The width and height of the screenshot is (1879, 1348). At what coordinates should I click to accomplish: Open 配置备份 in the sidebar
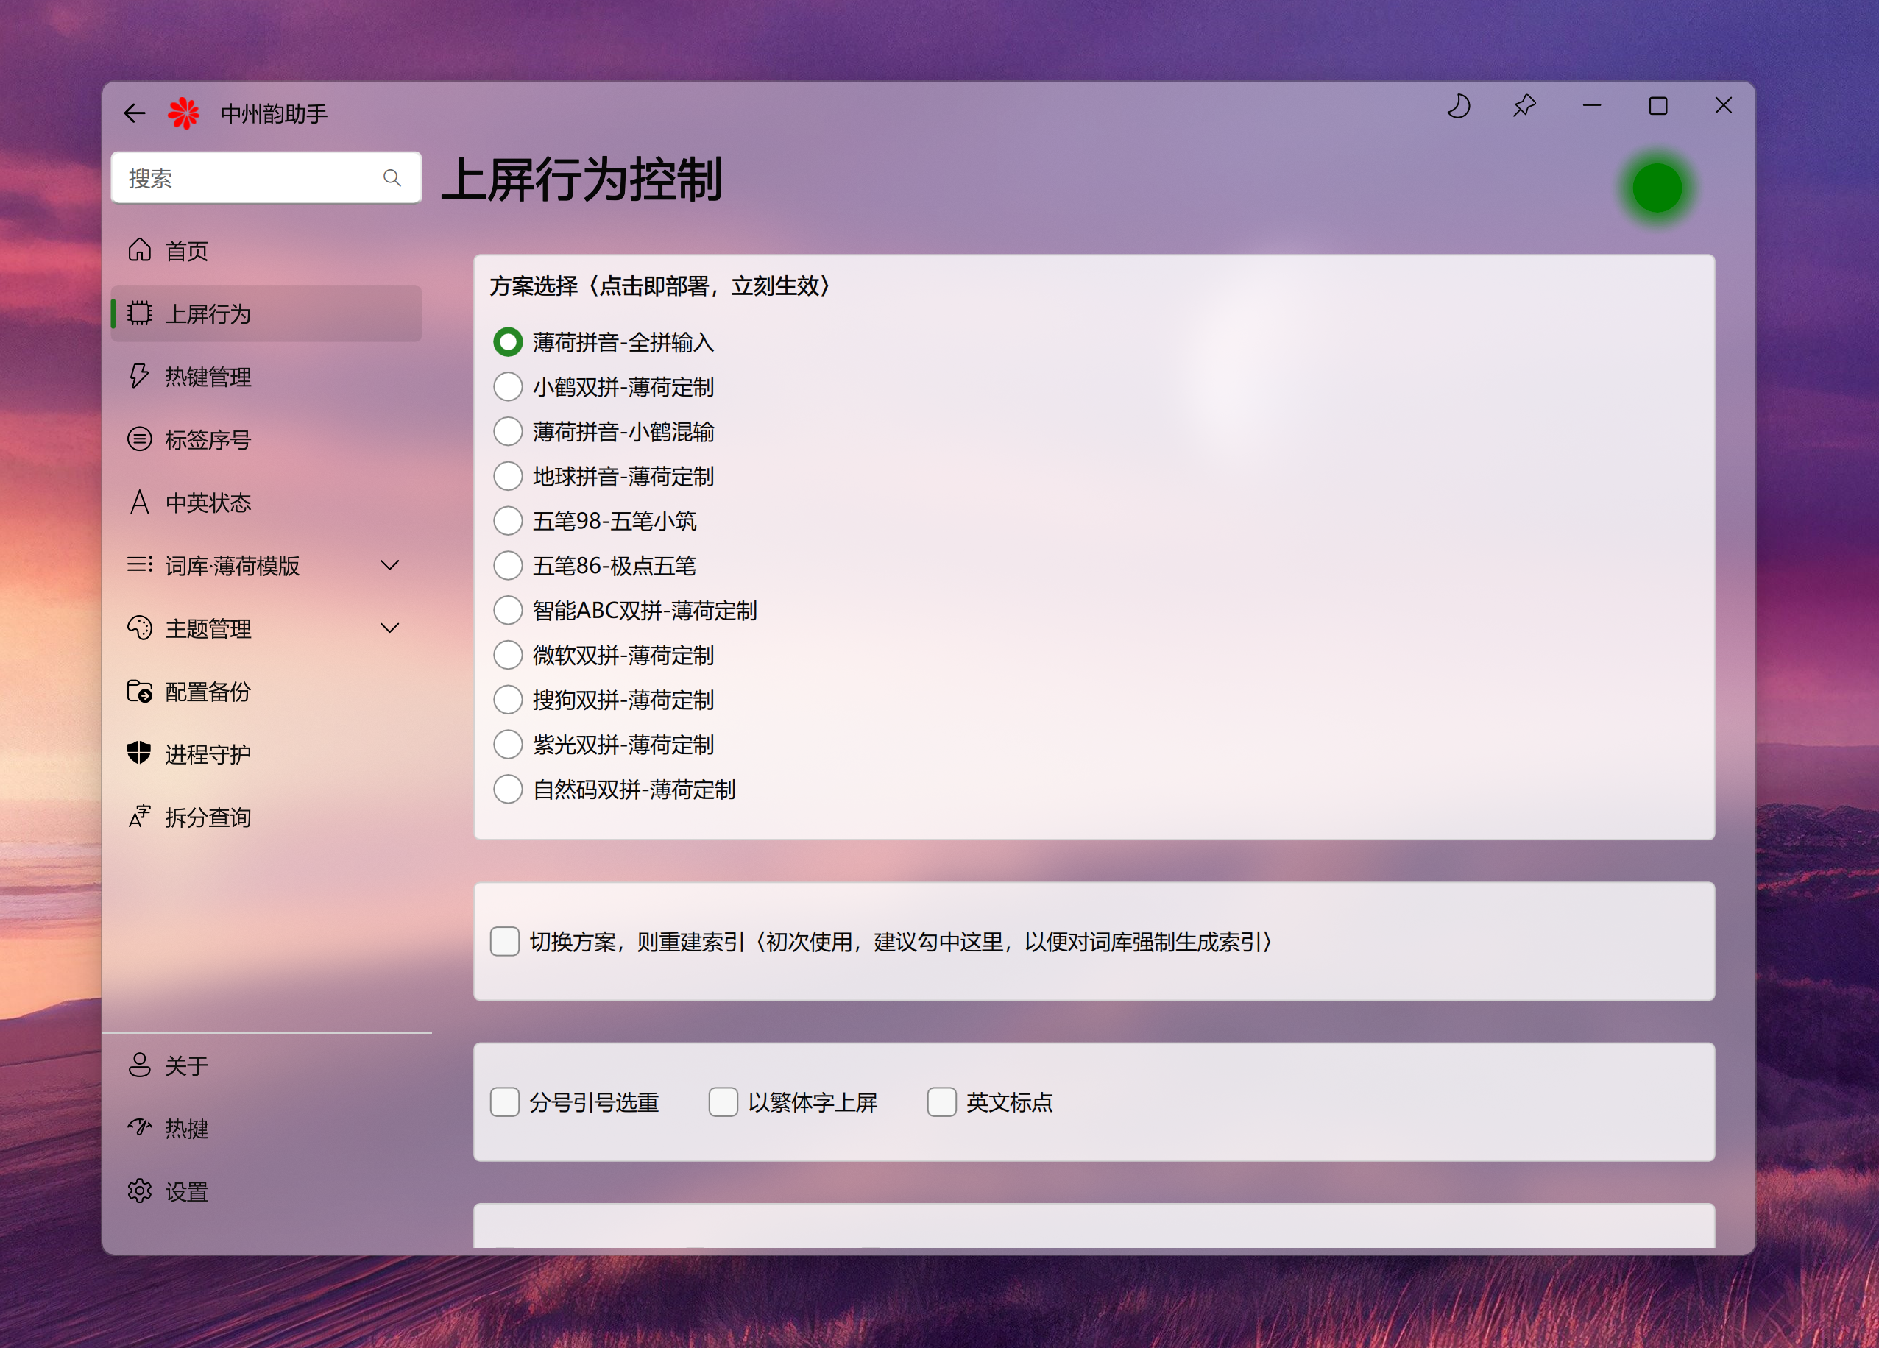coord(207,692)
